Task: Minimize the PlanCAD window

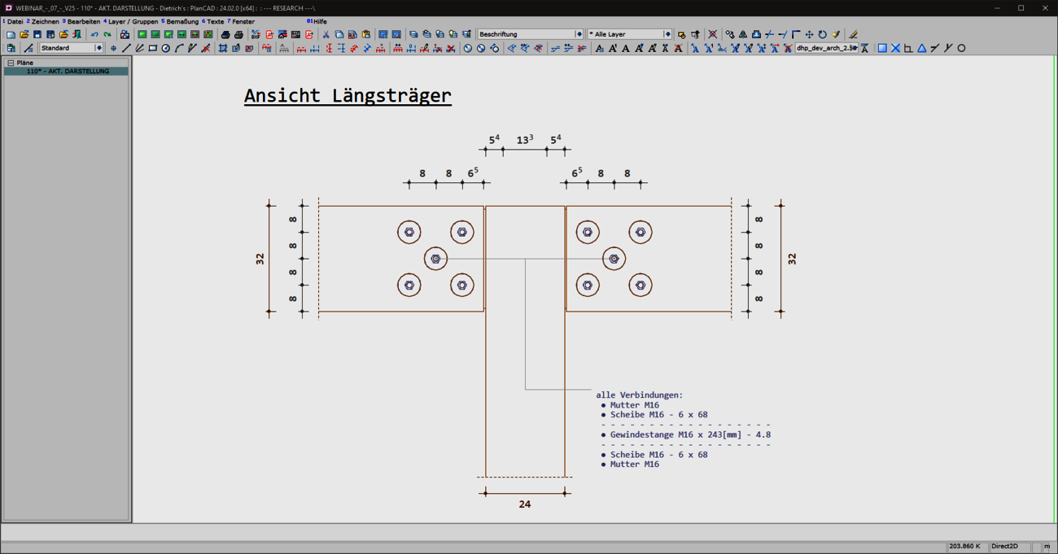Action: click(997, 8)
